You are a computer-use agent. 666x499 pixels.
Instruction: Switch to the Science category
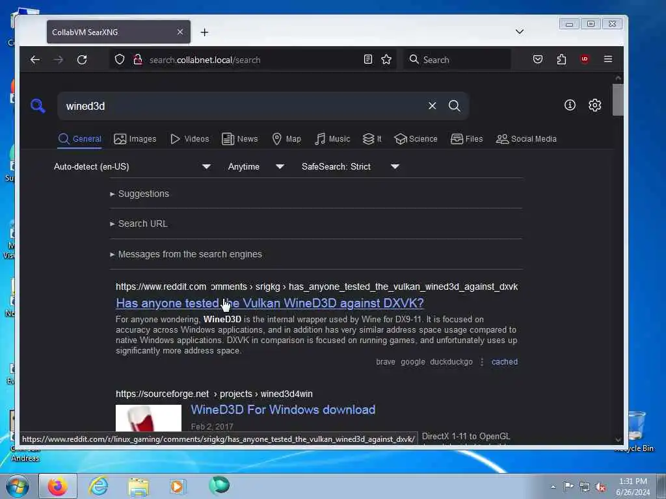click(416, 139)
